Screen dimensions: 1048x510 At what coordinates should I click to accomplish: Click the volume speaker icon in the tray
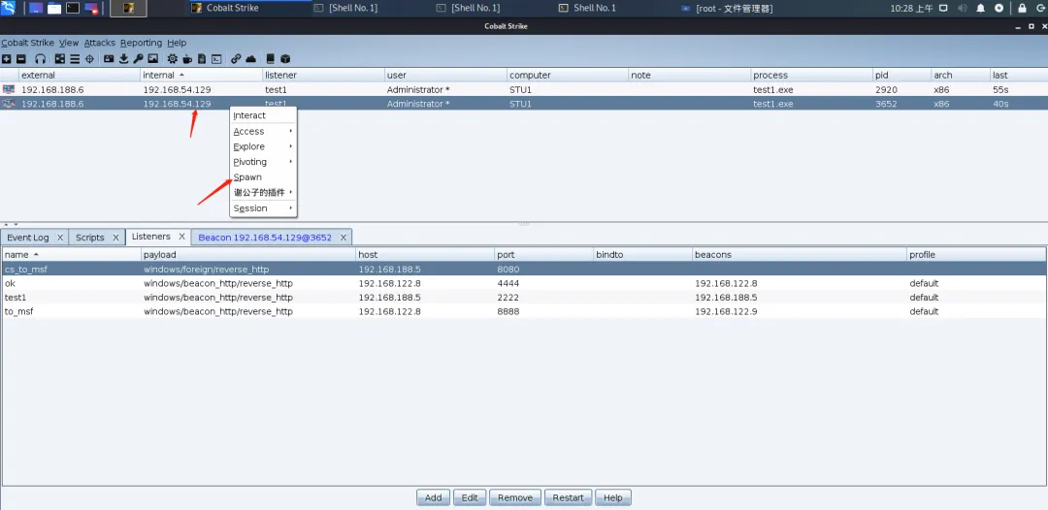(x=963, y=8)
